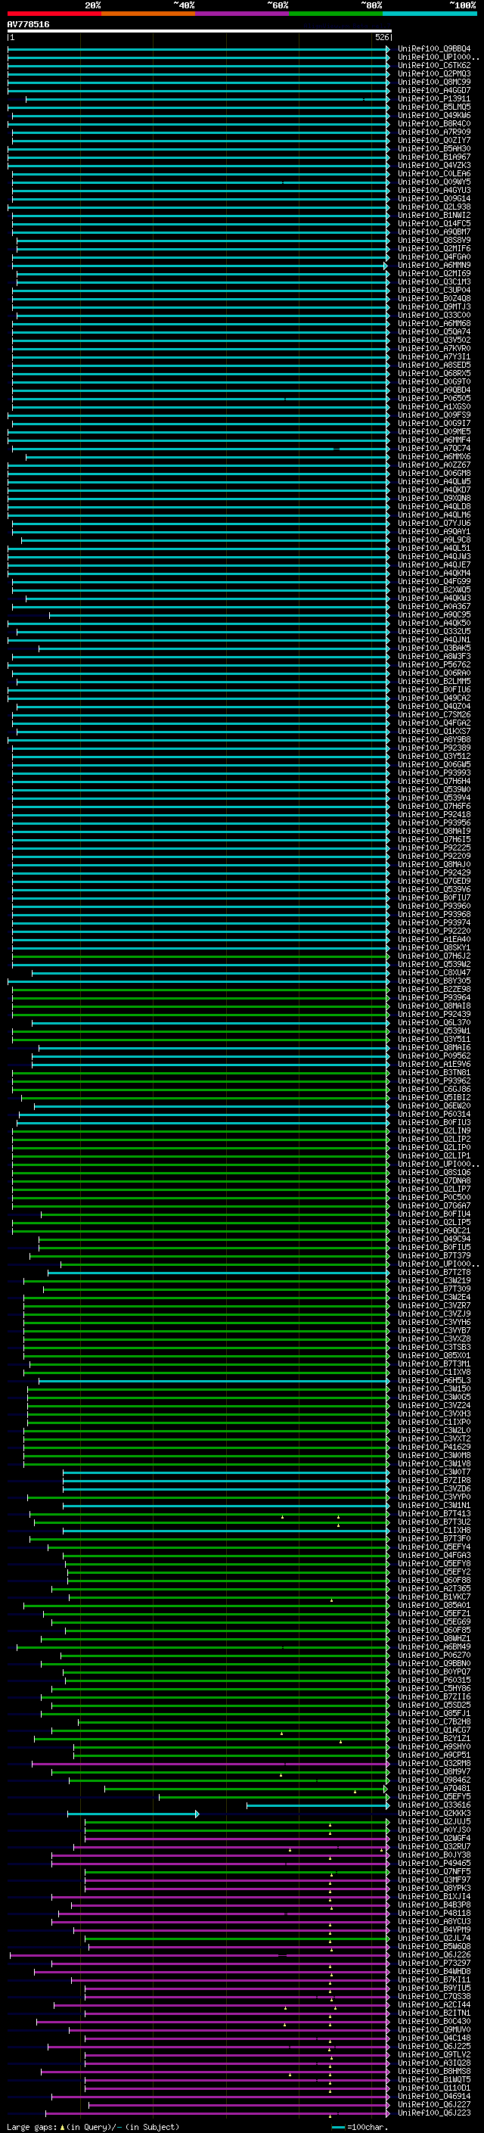Click the AV778516 query name
This screenshot has width=484, height=2133.
tap(28, 25)
